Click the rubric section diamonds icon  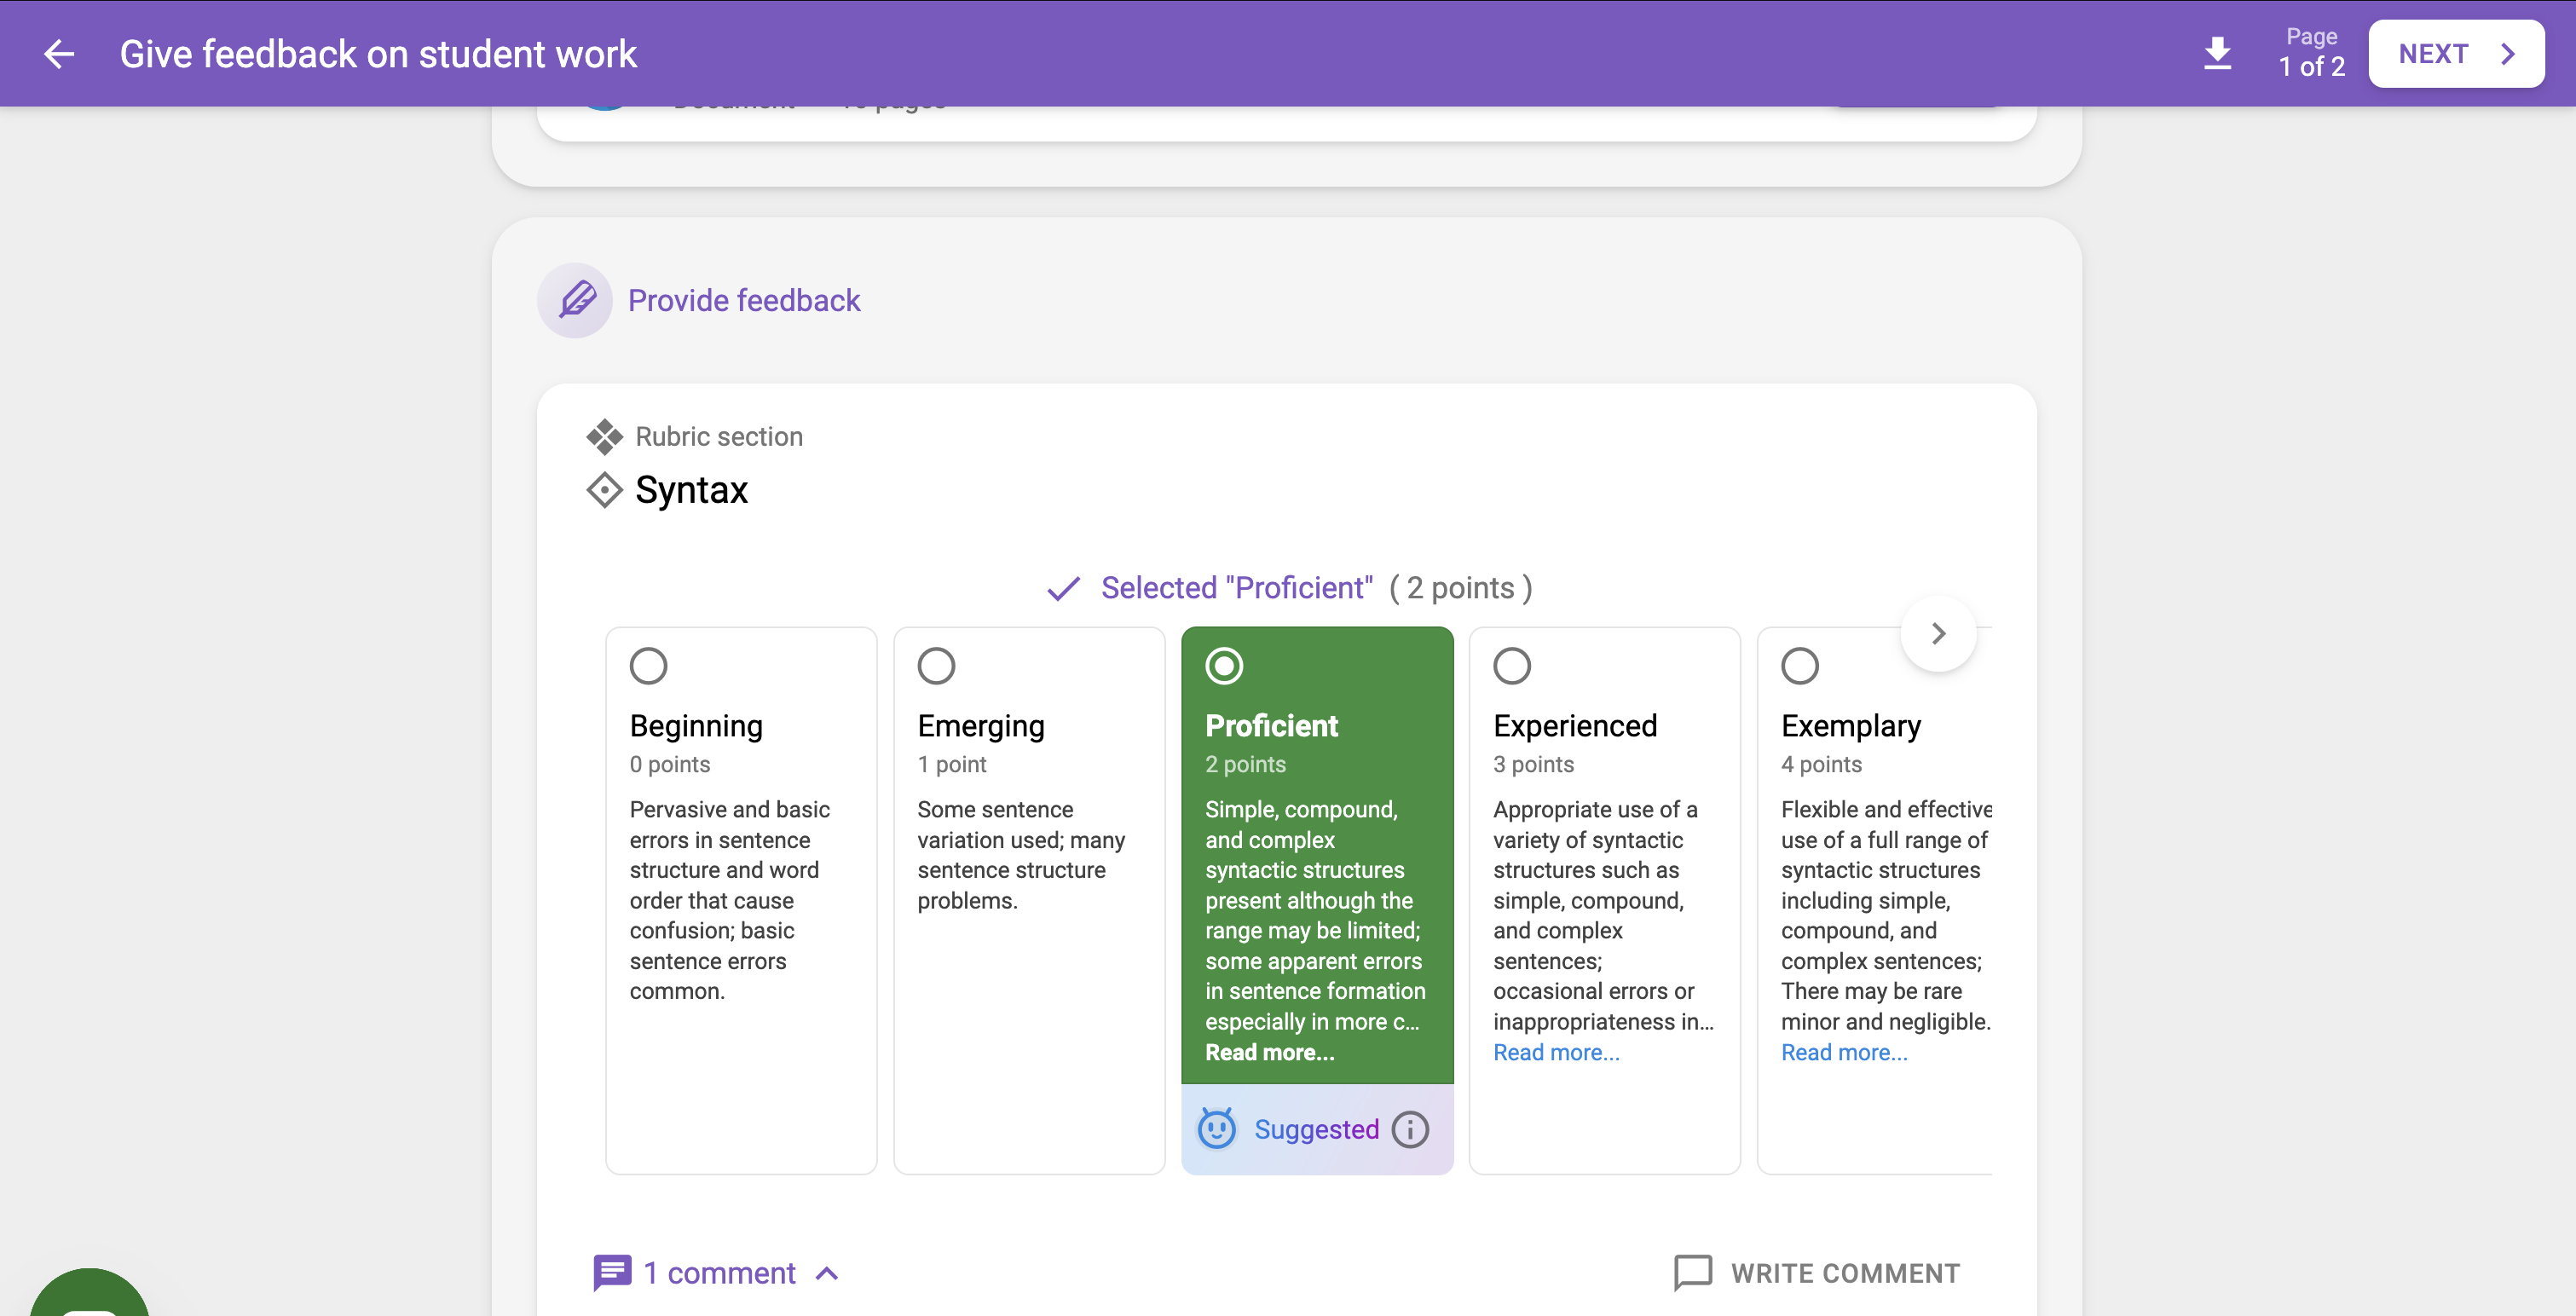point(604,437)
